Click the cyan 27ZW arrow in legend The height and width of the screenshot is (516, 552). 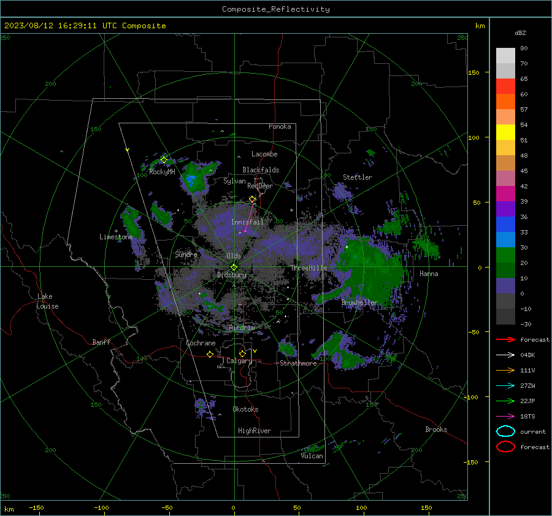pos(505,385)
